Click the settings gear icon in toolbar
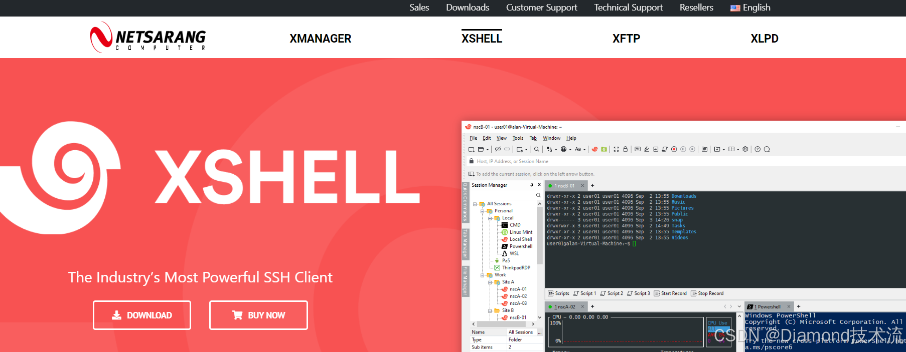 pyautogui.click(x=745, y=149)
